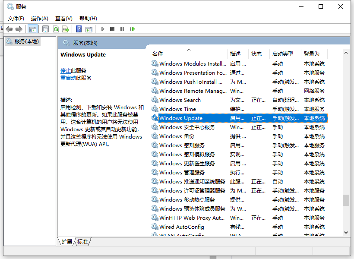Open Help using the question mark icon
This screenshot has width=354, height=259.
pos(79,28)
